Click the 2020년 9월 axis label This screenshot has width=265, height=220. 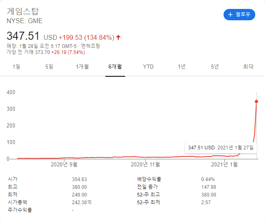coord(64,164)
